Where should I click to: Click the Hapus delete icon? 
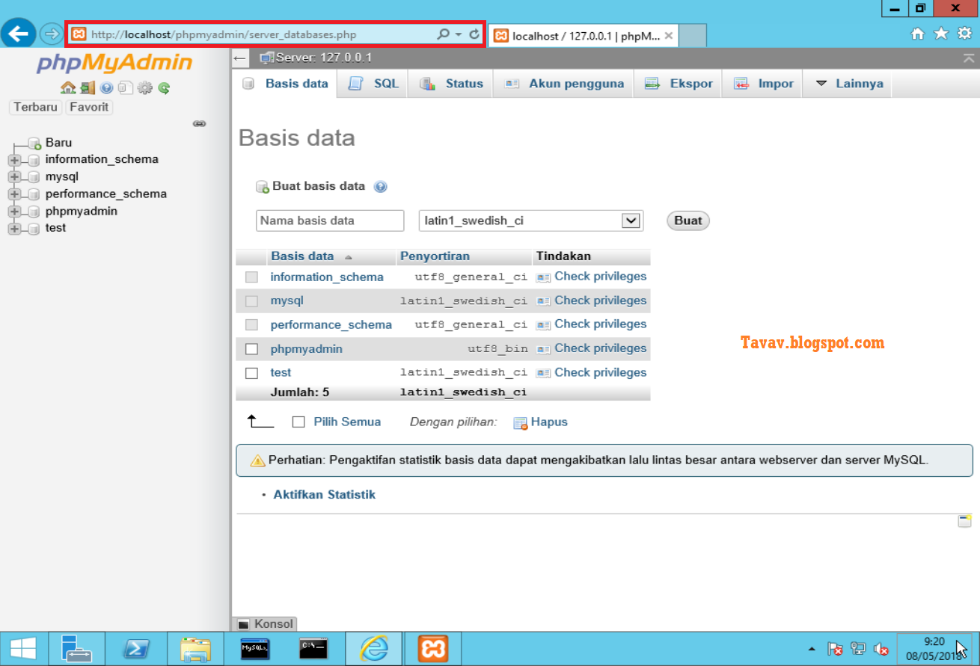521,423
